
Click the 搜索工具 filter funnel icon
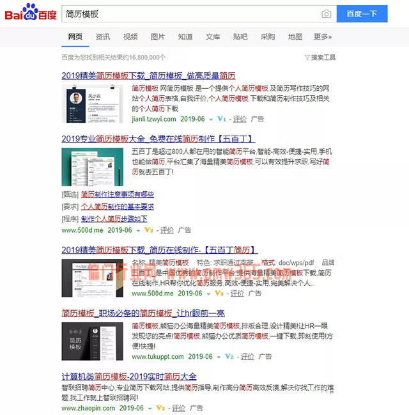pos(307,58)
